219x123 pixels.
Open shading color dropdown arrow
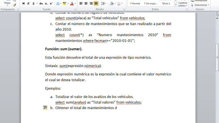pyautogui.click(x=115, y=3)
